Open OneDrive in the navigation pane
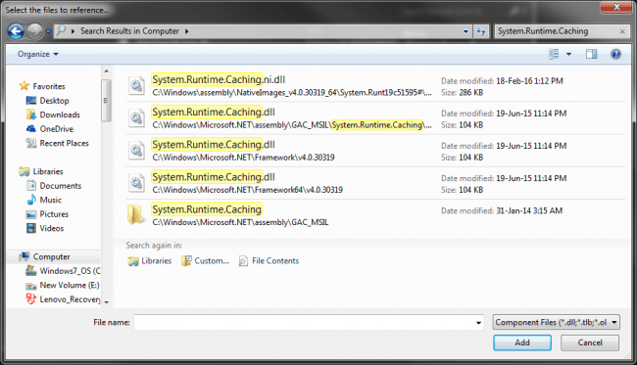 click(57, 128)
